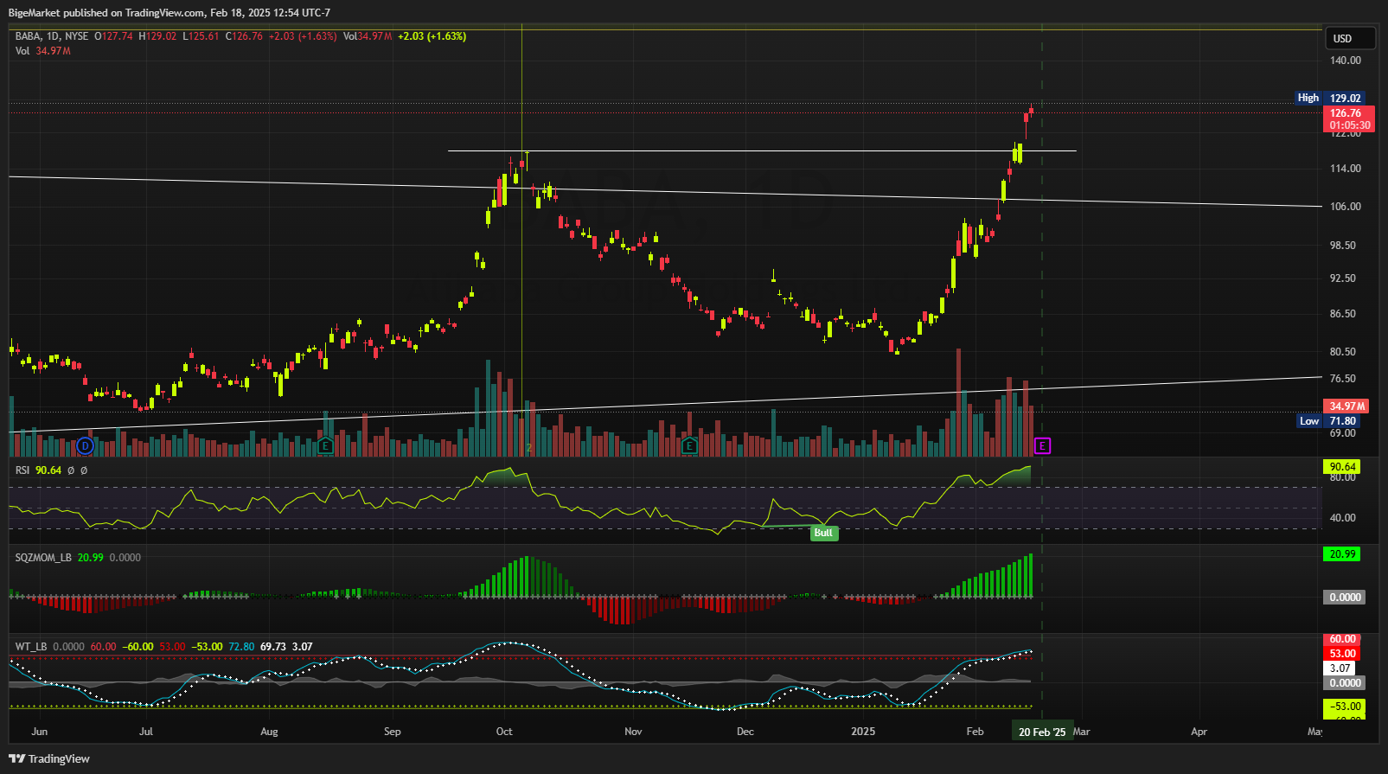Open the USD currency selector

click(x=1350, y=38)
